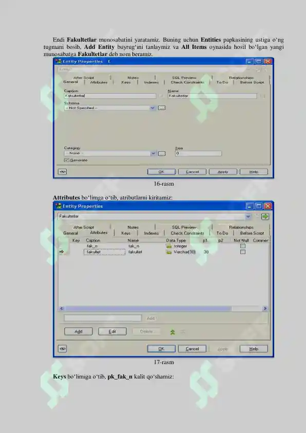Image resolution: width=306 pixels, height=433 pixels.
Task: Click the Edit button for attributes
Action: click(112, 331)
